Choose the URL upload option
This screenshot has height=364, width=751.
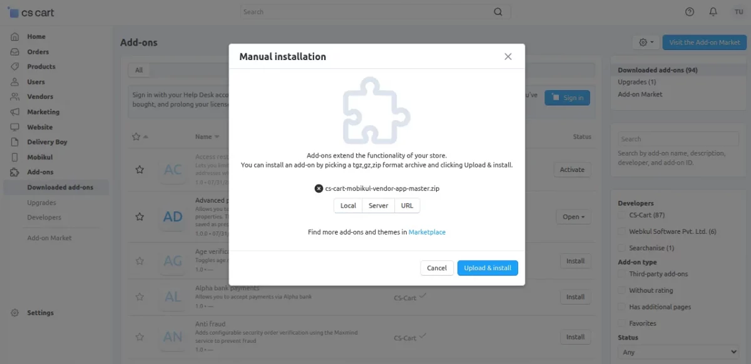point(407,206)
